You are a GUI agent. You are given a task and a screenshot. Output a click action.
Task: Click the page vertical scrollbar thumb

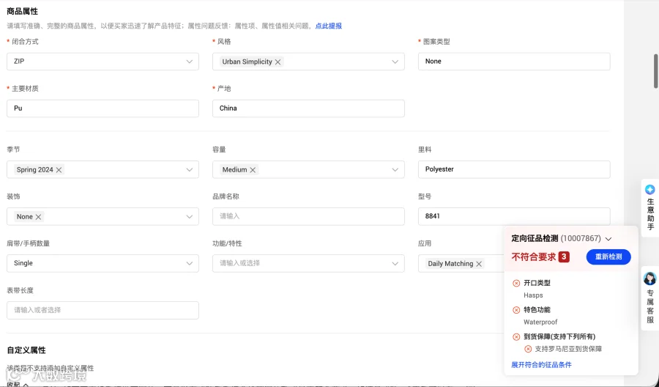pos(655,70)
